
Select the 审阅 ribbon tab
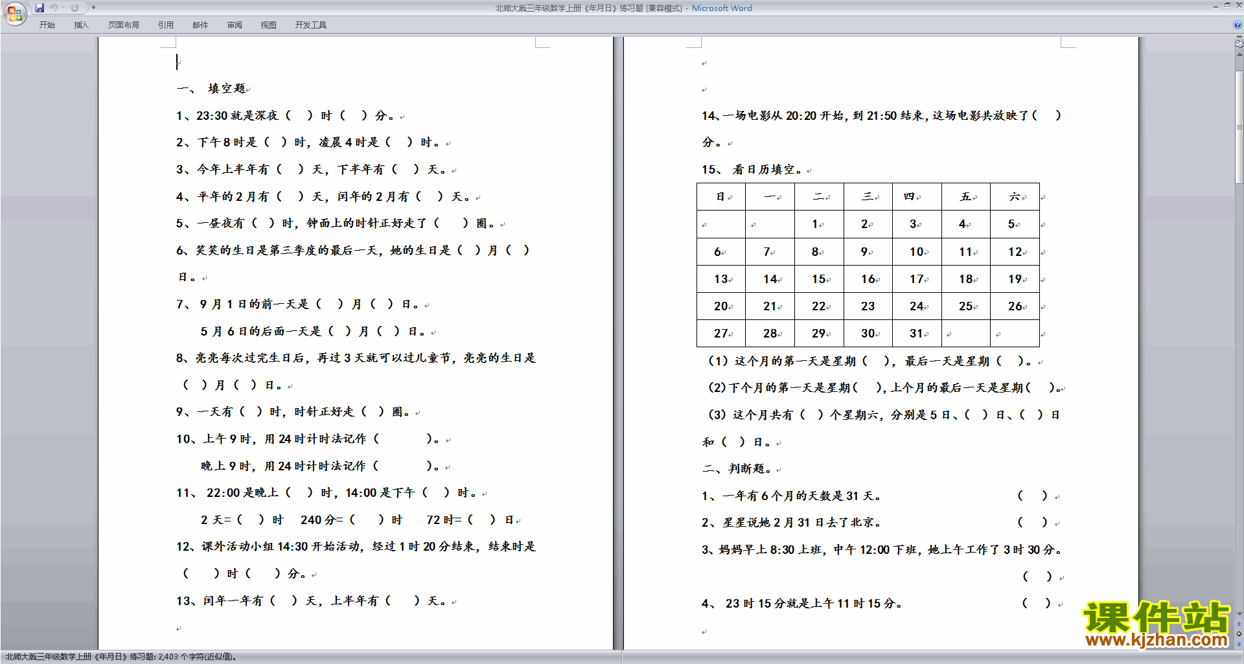pyautogui.click(x=235, y=25)
